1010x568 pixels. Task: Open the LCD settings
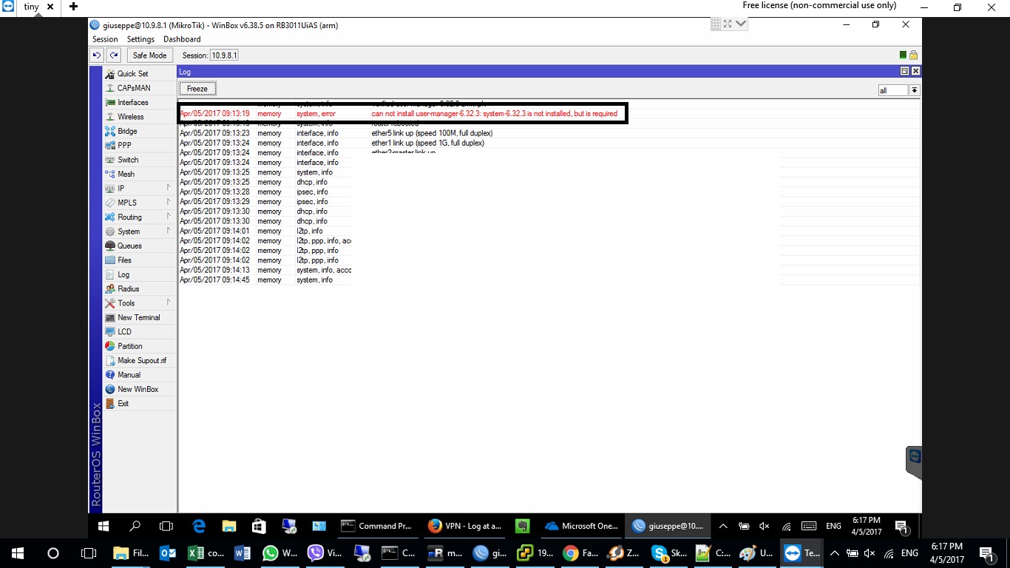[124, 331]
